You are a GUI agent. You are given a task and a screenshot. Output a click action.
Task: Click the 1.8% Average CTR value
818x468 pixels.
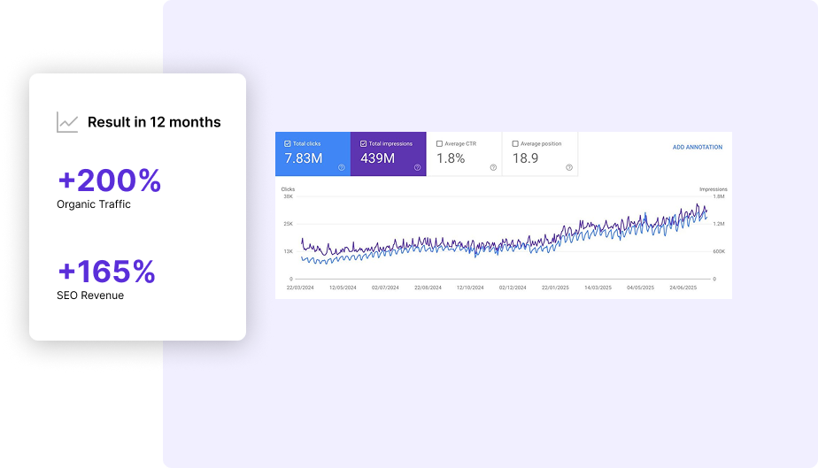coord(451,158)
